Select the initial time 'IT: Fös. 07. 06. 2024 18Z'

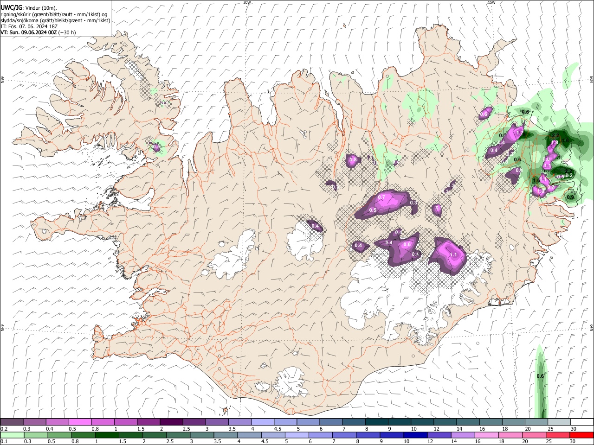point(29,26)
